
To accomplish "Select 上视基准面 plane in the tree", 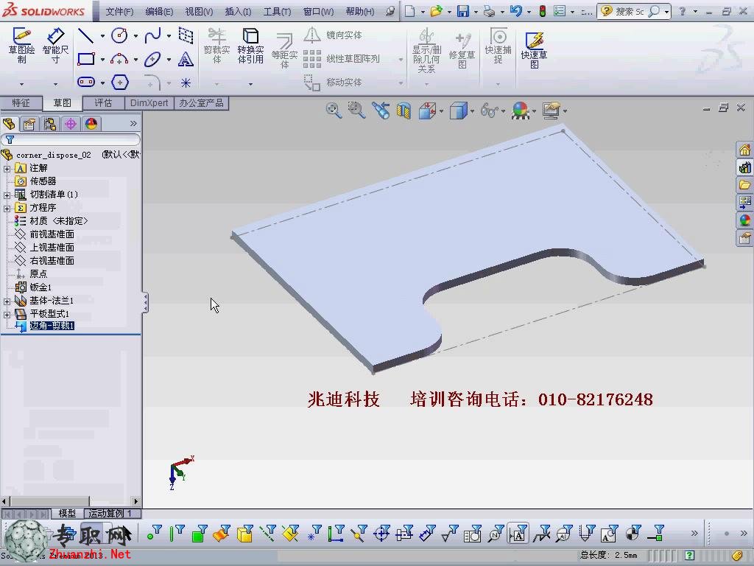I will pos(52,248).
